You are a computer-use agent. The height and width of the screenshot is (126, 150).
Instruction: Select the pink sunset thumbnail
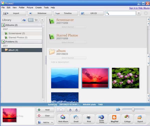[x=95, y=78]
